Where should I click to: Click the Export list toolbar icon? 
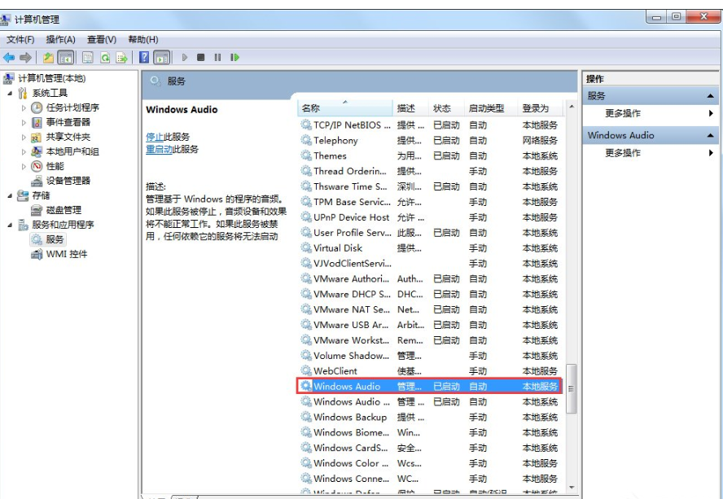120,55
